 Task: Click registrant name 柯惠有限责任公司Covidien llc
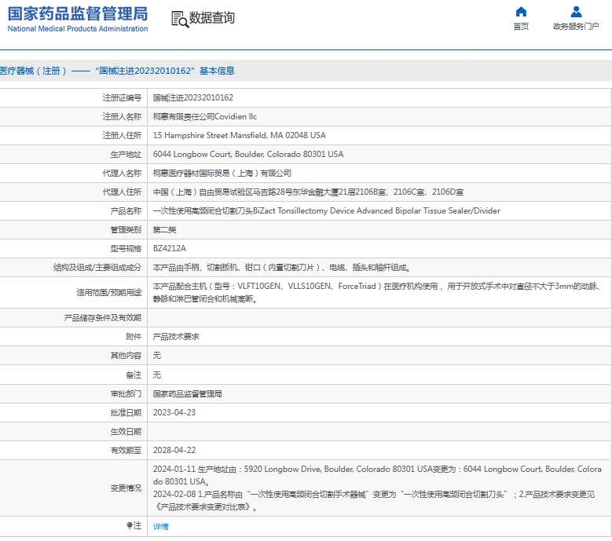(x=204, y=117)
